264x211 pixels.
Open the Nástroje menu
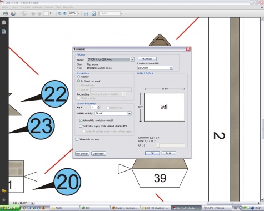pos(49,7)
